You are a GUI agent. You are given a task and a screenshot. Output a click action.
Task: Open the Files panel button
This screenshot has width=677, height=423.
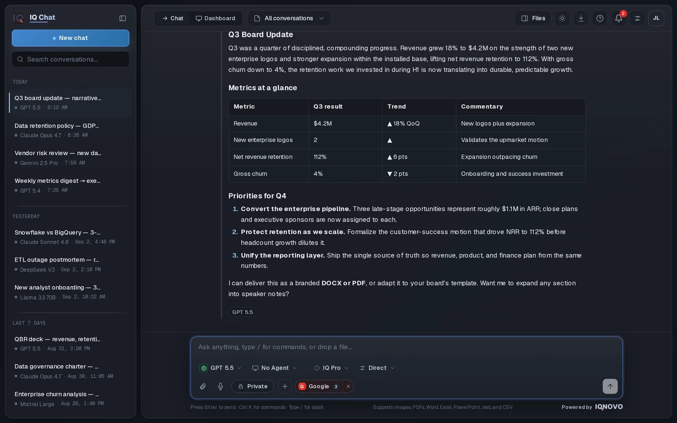[533, 18]
